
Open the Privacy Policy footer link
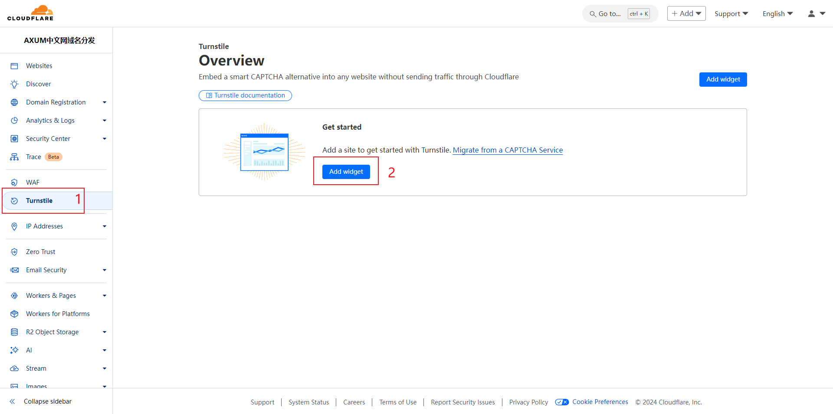[x=528, y=402]
